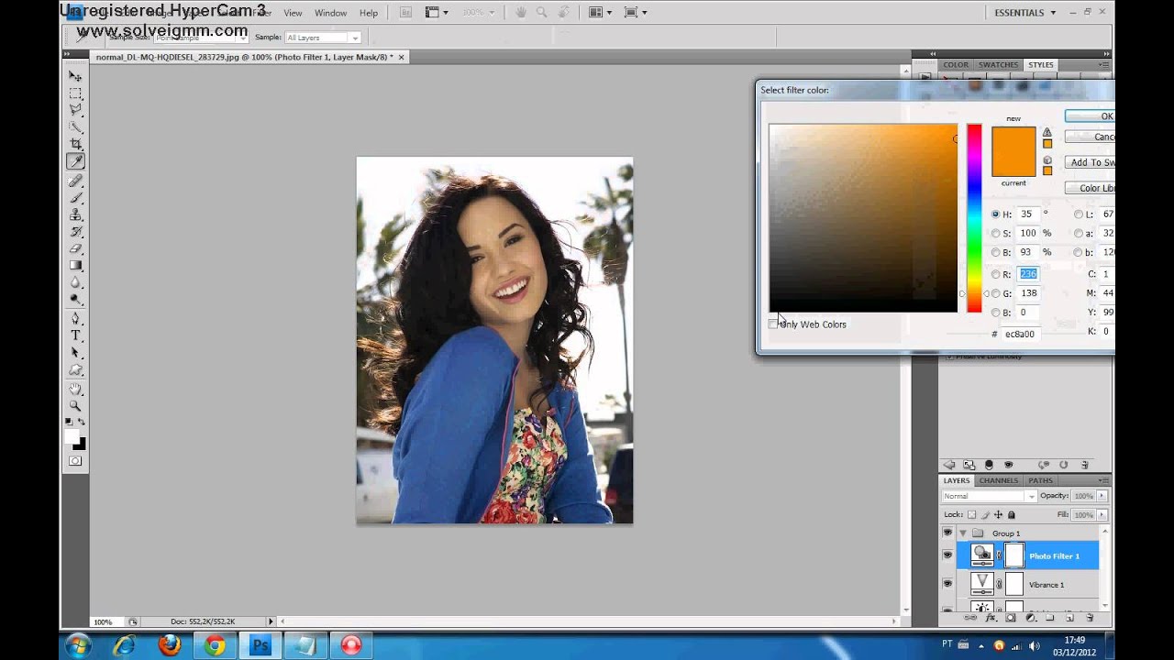Open the Help menu
Image resolution: width=1174 pixels, height=660 pixels.
click(x=369, y=13)
